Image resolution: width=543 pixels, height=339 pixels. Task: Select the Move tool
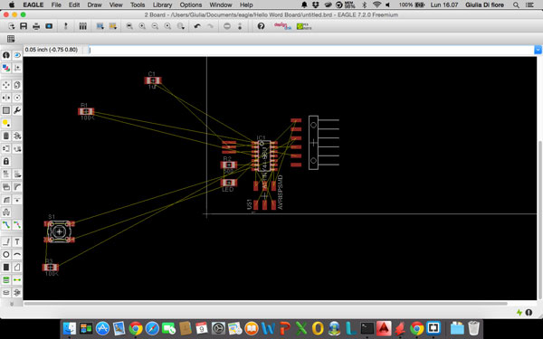[x=6, y=85]
